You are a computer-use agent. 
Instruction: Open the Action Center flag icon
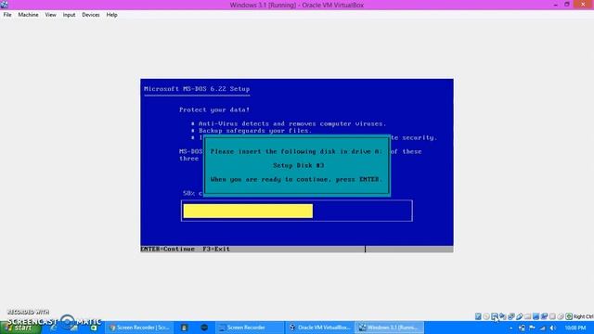(x=532, y=328)
